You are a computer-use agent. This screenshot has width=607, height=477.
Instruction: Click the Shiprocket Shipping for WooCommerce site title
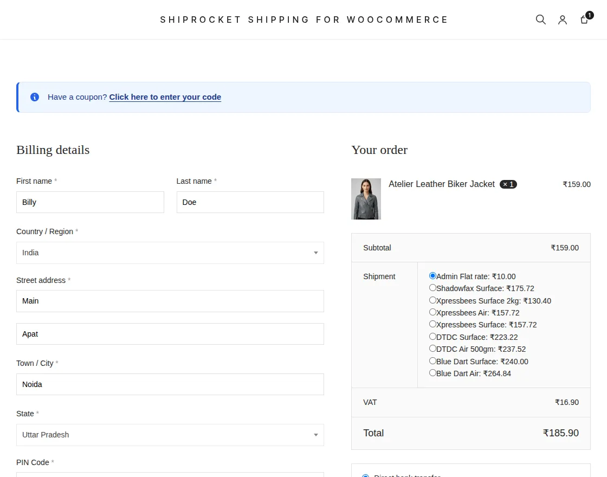pos(304,20)
